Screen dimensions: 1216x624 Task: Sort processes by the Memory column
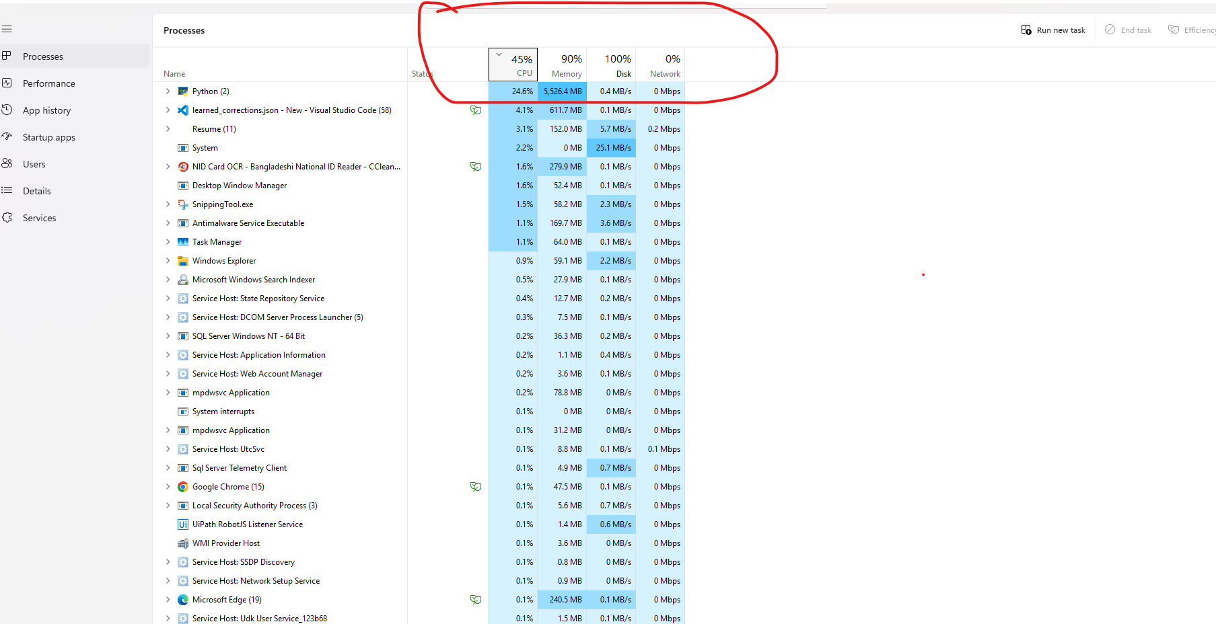tap(563, 65)
